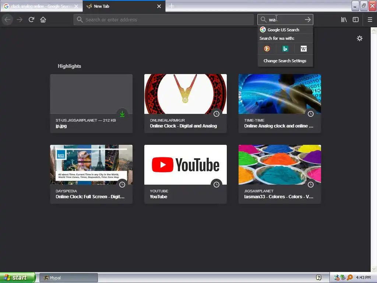
Task: Click the green download icon on jp.jpg
Action: 122,114
